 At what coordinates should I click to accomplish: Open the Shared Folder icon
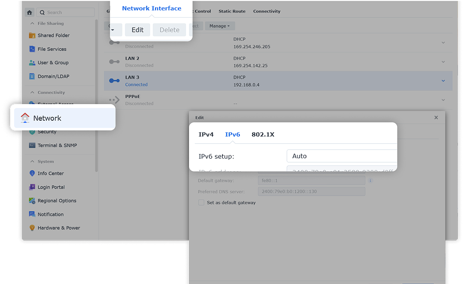click(32, 36)
